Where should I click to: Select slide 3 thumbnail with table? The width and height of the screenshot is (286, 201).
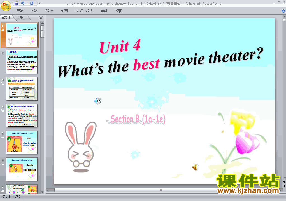coord(22,89)
